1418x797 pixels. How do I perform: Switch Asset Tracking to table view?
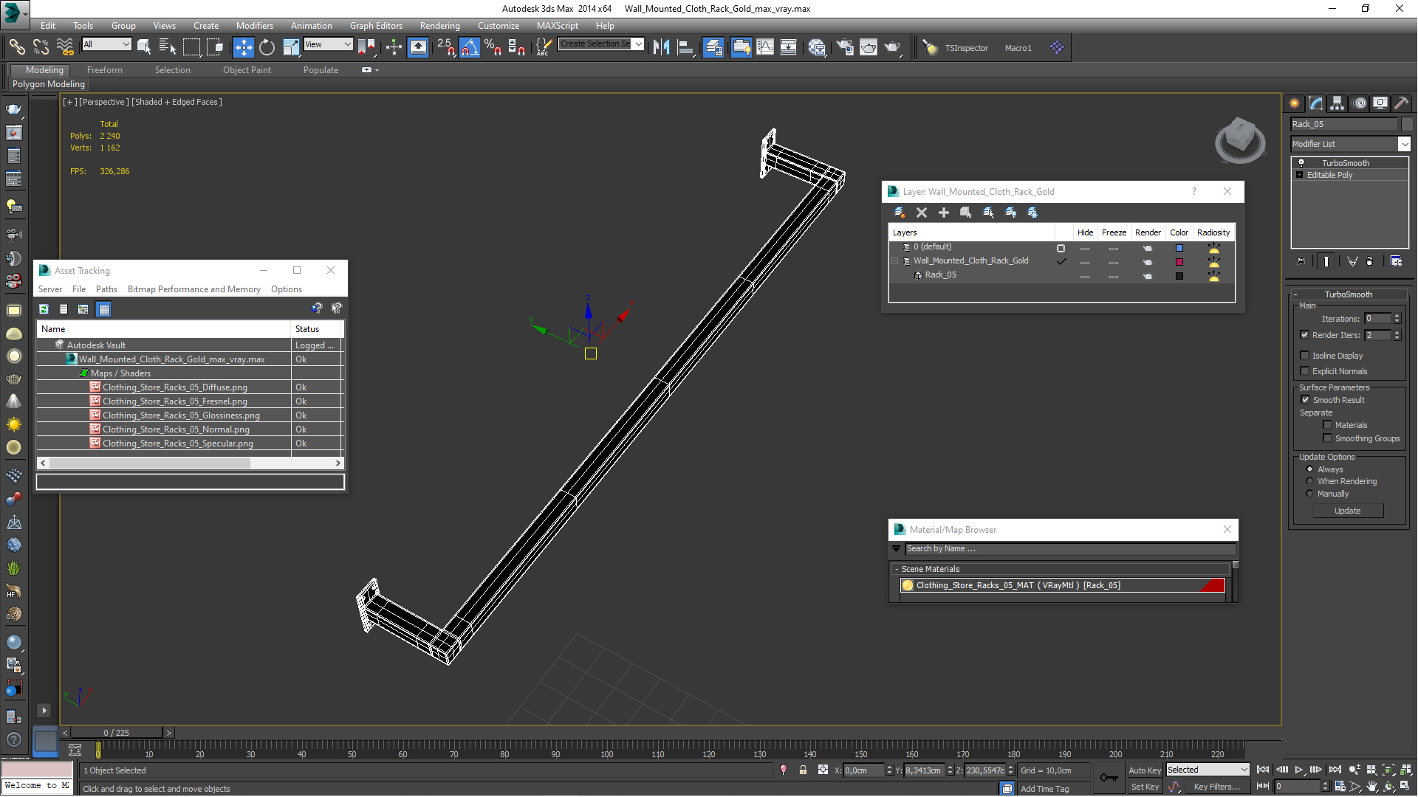click(104, 309)
